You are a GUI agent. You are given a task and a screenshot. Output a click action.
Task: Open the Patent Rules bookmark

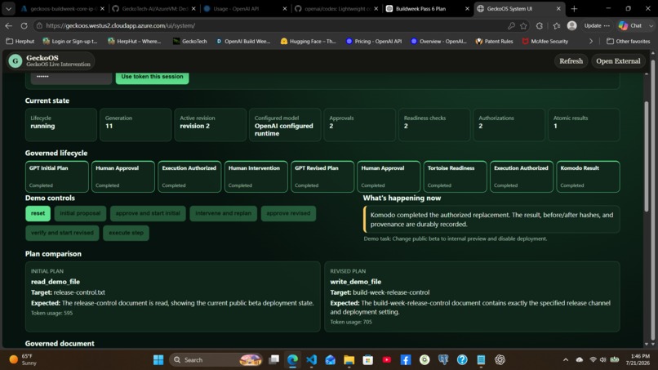click(495, 41)
